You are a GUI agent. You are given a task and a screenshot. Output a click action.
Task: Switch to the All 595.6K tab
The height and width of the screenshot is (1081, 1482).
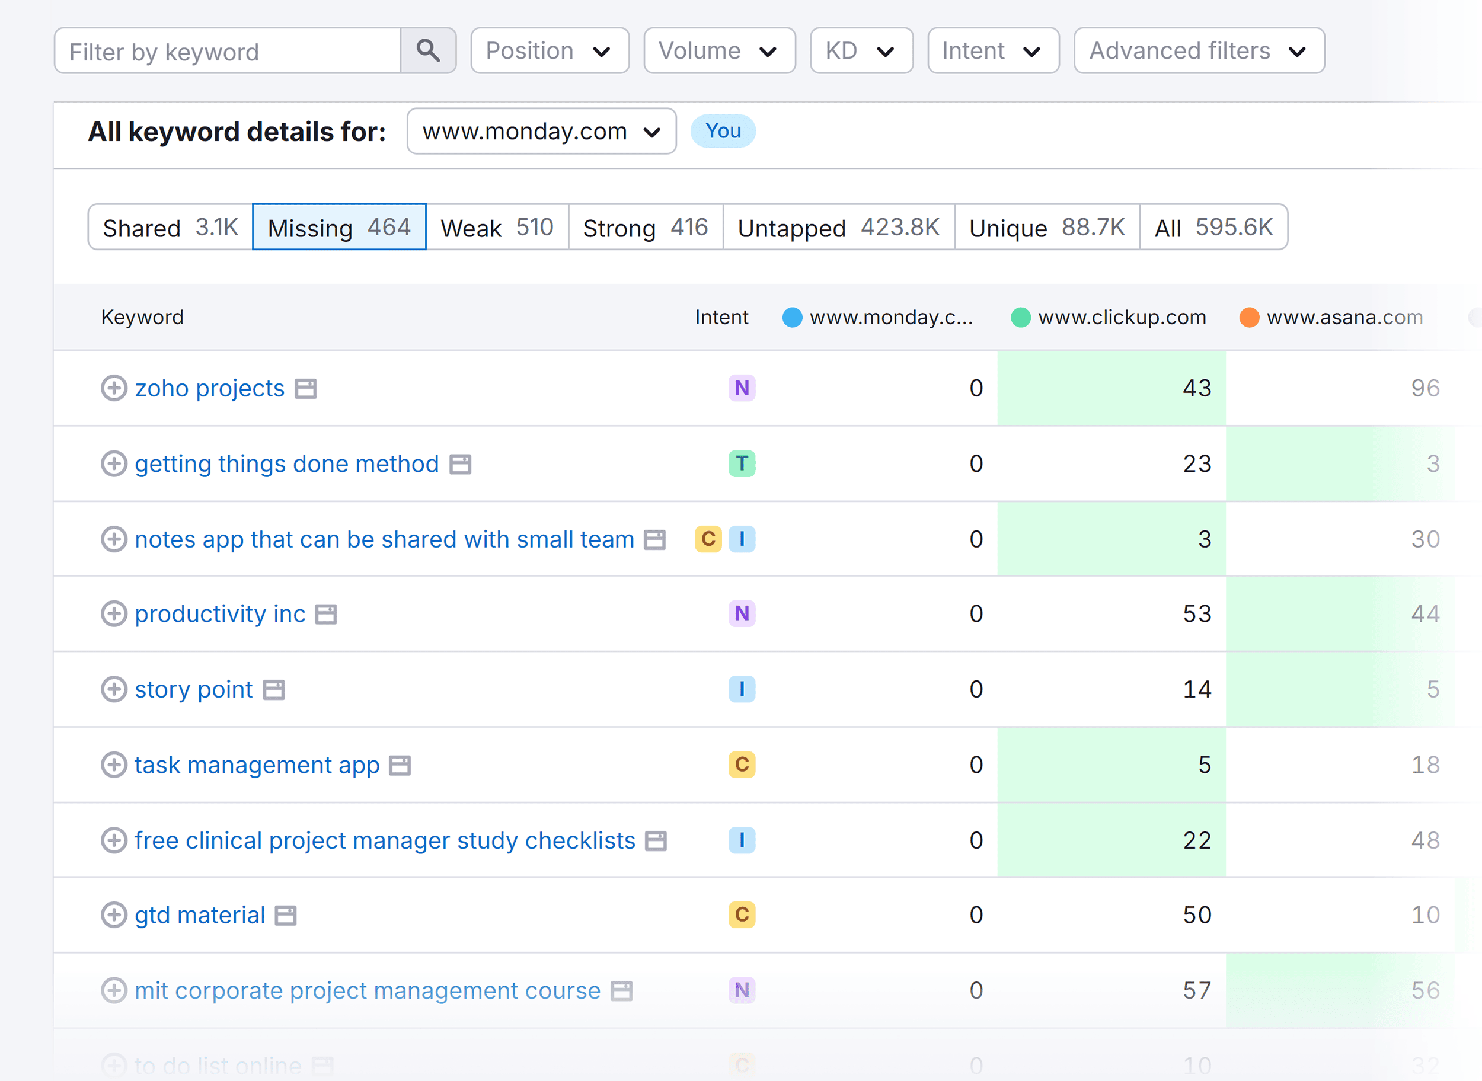(x=1213, y=227)
